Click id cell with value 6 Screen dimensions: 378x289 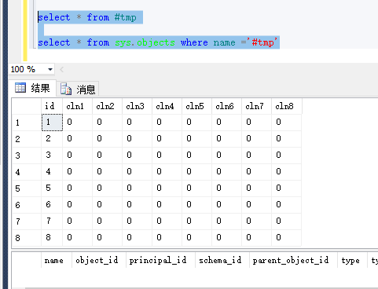(52, 205)
